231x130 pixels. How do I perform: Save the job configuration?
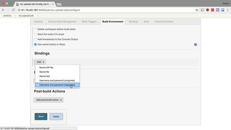[41, 116]
